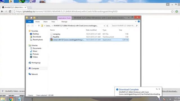Open Libraries in the navigation pane

click(34, 45)
